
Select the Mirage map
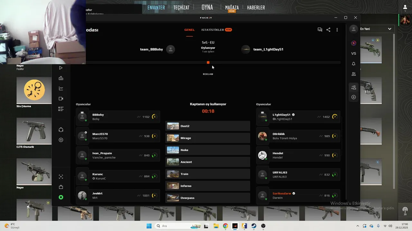[208, 138]
